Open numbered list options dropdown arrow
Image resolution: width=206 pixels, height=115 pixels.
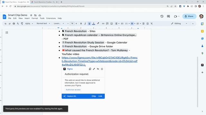[x=140, y=24]
